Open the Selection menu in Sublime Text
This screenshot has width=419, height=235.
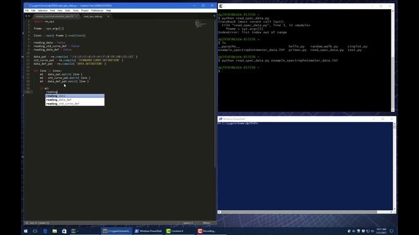[x=43, y=10]
